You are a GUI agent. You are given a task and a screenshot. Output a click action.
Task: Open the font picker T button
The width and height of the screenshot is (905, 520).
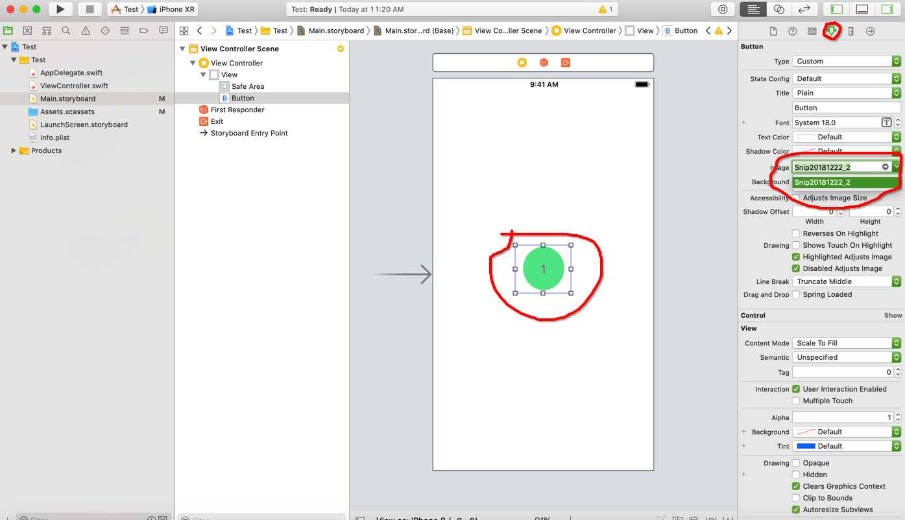[886, 123]
